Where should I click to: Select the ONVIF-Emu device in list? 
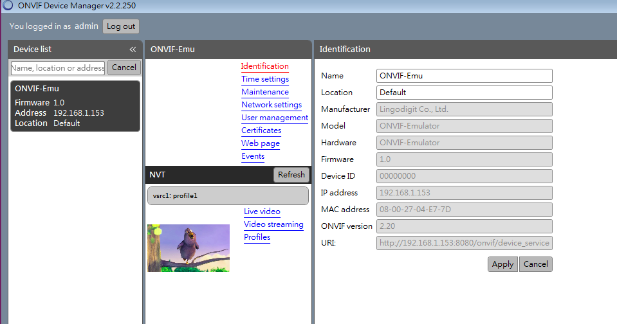(75, 106)
